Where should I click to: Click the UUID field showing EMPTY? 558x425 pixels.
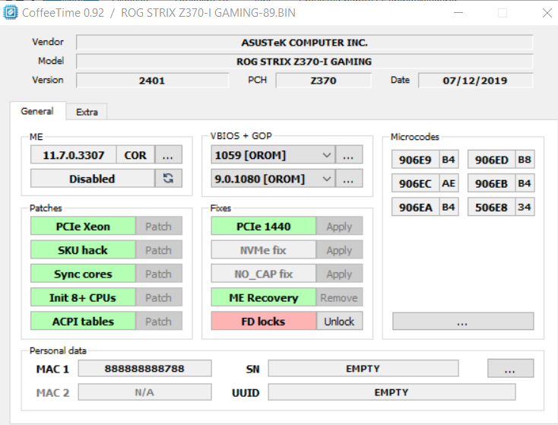coord(392,392)
